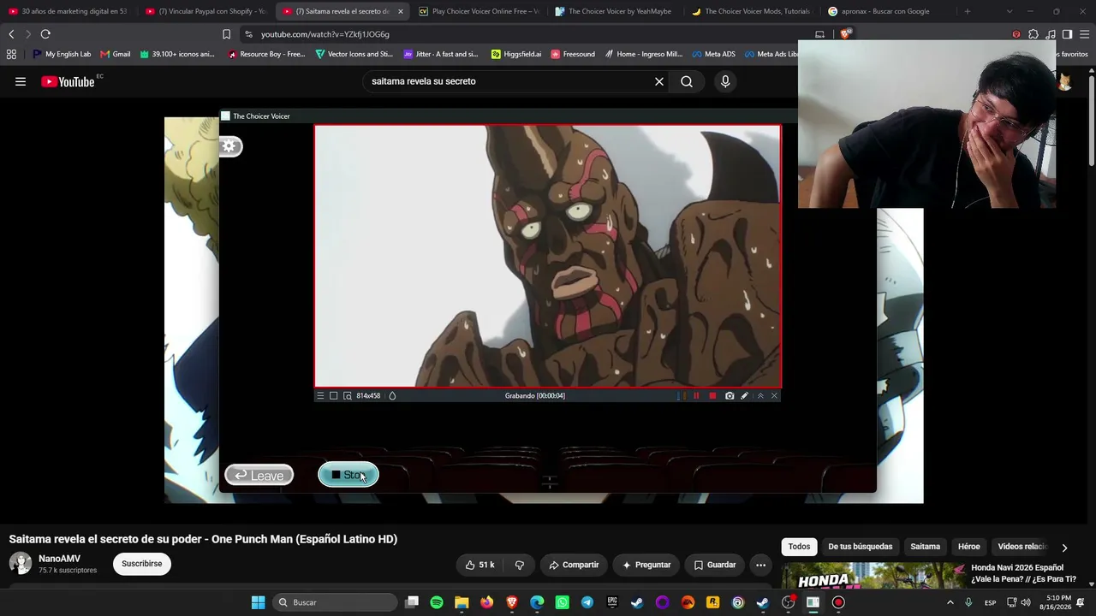Open the recorder hamburger menu below the video
Screen dimensions: 1096x616
tap(320, 396)
